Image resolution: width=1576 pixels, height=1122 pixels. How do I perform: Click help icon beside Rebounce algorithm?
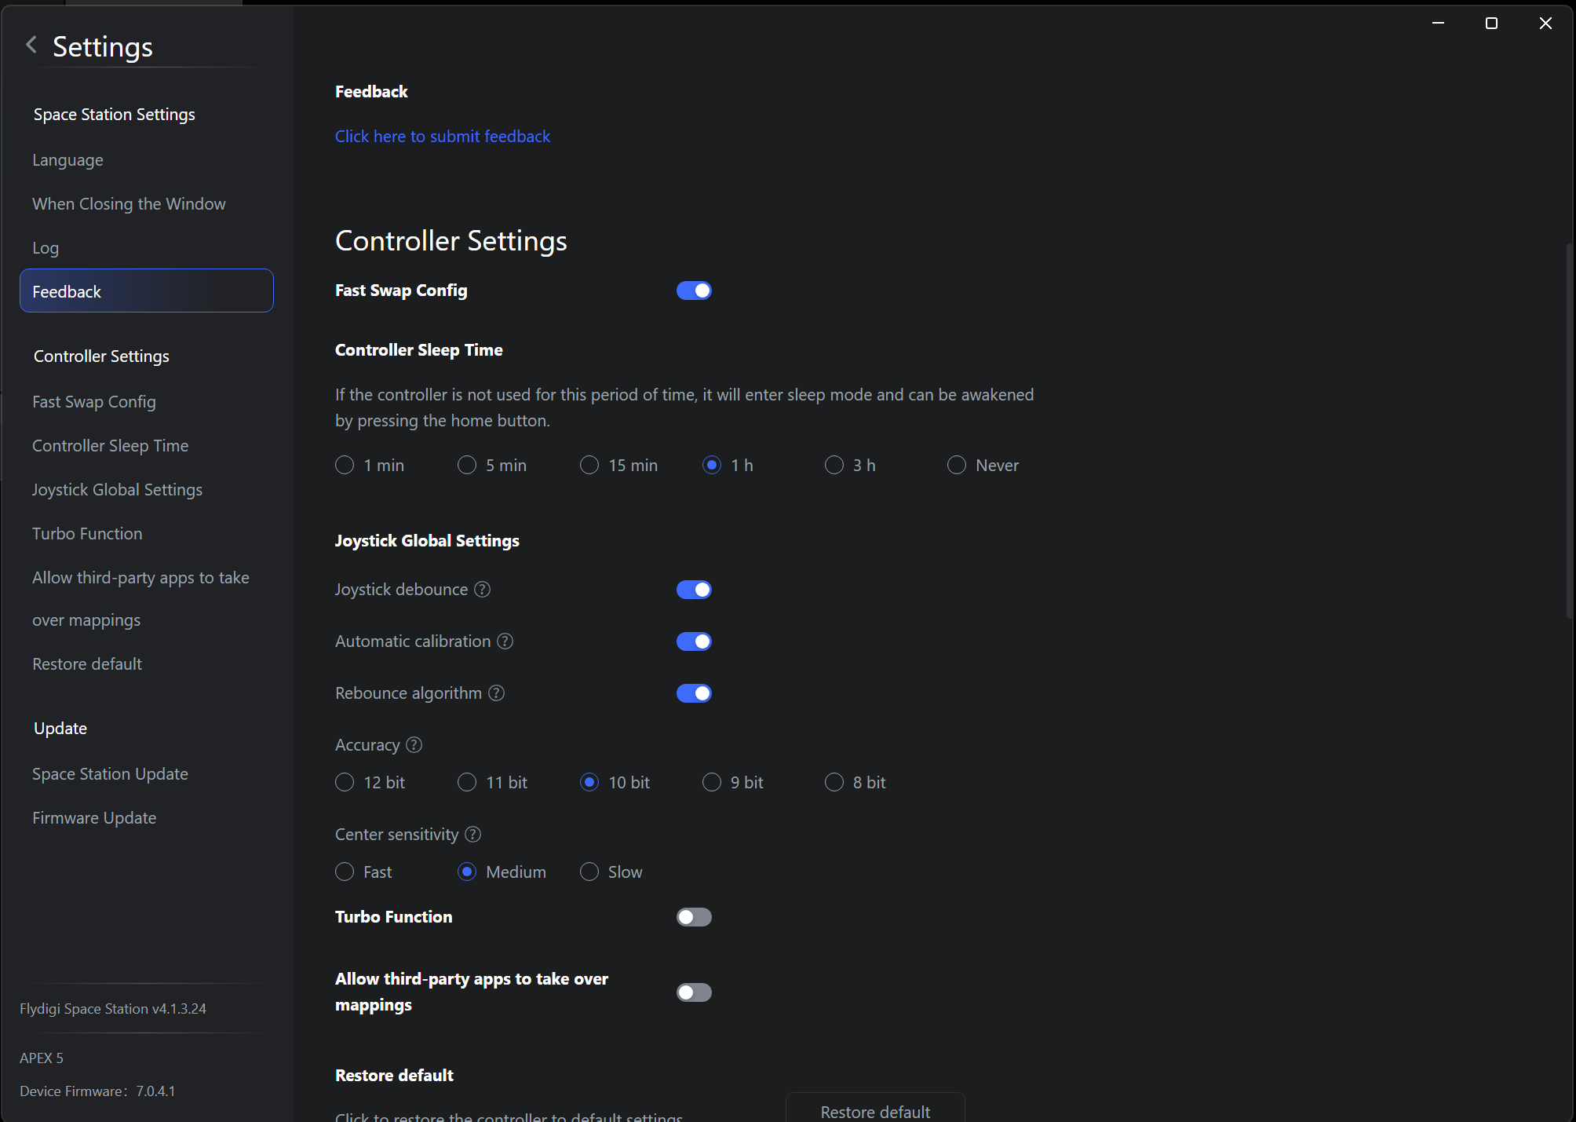point(497,693)
